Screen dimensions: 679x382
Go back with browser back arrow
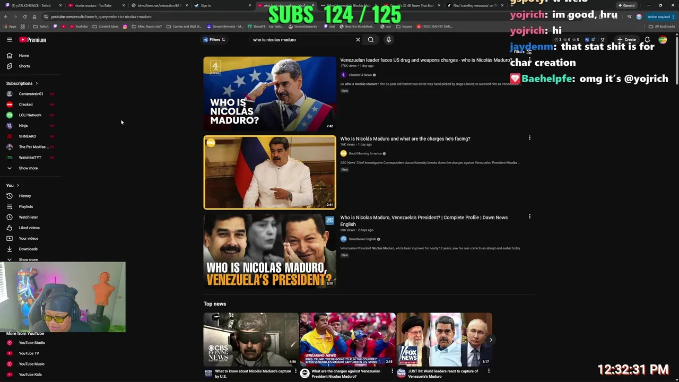click(x=5, y=16)
